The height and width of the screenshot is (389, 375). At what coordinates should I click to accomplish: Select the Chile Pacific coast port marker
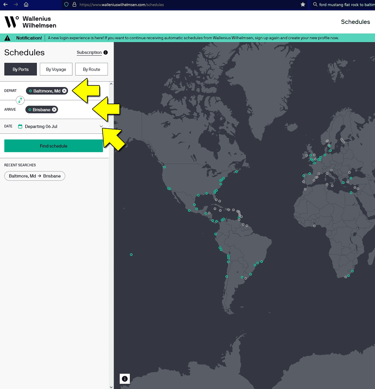click(x=227, y=276)
